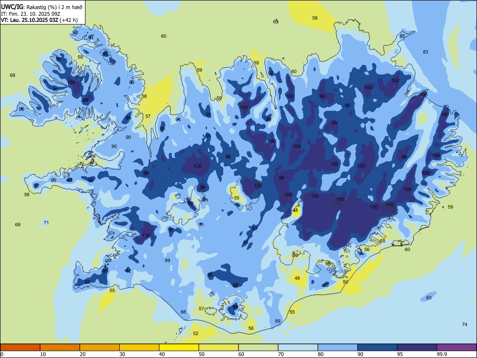Click the value '88' on the southwest coast
Viewport: 477px width, 358px height.
[x=183, y=312]
